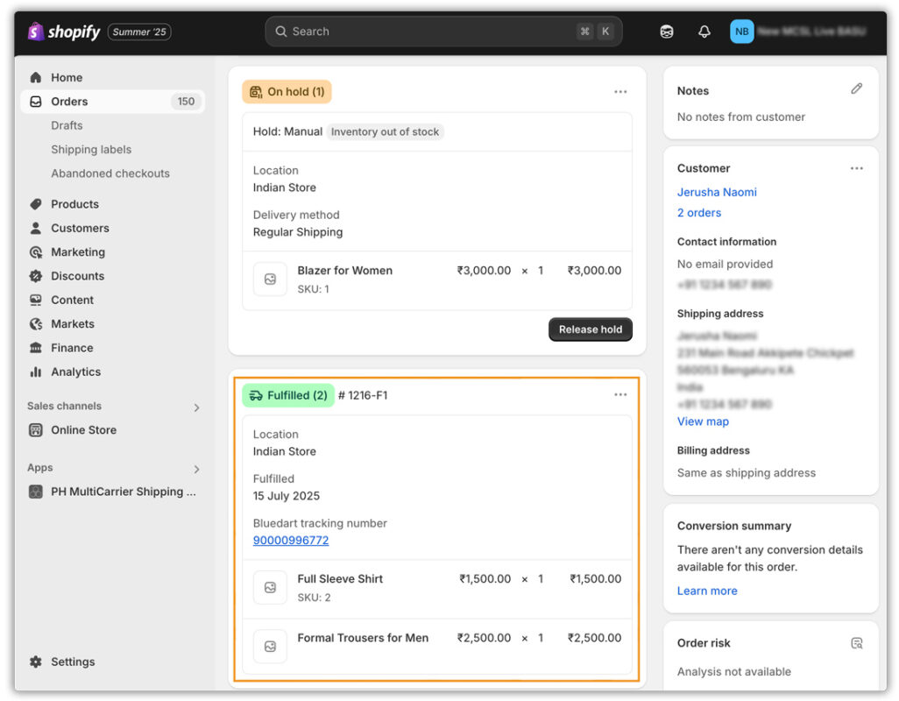Expand the Sales channels chevron

(196, 407)
